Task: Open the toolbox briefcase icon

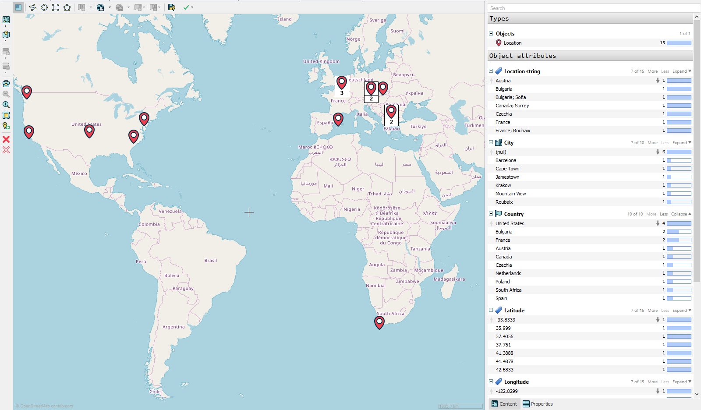Action: click(6, 84)
